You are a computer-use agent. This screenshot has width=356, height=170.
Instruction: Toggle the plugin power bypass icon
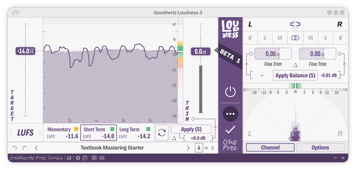point(231,92)
